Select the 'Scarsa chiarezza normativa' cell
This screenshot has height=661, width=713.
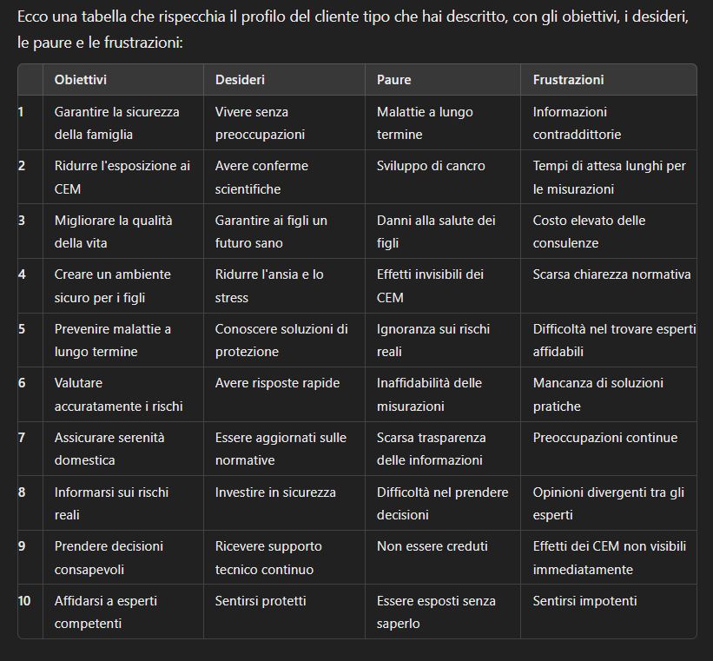[611, 274]
